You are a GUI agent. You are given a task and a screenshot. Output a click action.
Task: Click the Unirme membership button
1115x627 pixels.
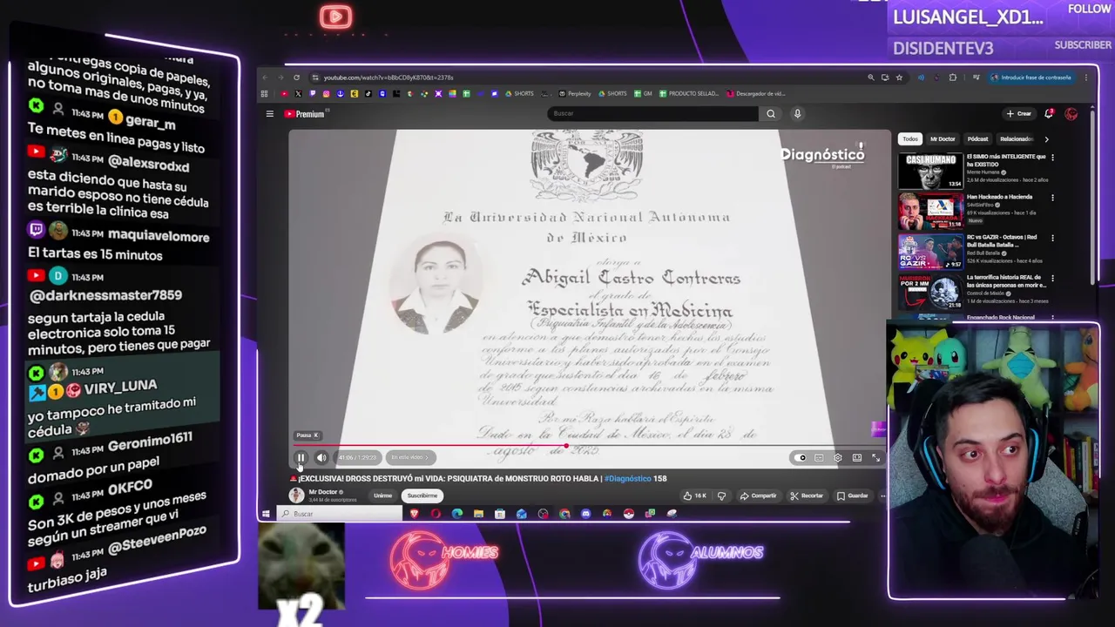pyautogui.click(x=382, y=496)
